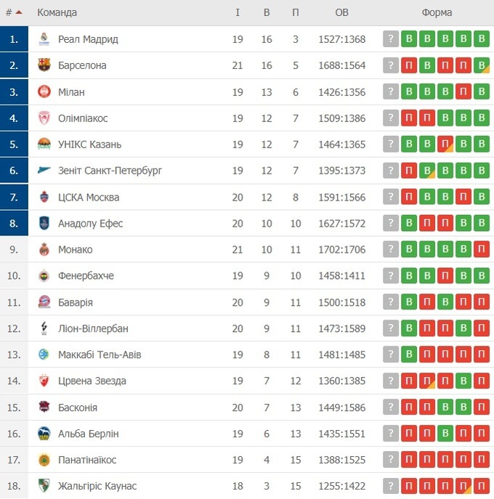Sort by the В wins column header
Screen dimensions: 494x499
tap(267, 12)
